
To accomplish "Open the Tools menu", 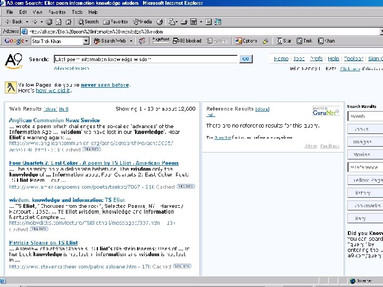I will click(x=77, y=12).
